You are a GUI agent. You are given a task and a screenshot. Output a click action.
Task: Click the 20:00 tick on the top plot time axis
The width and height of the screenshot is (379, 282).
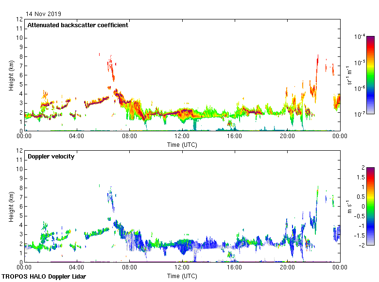pyautogui.click(x=287, y=137)
